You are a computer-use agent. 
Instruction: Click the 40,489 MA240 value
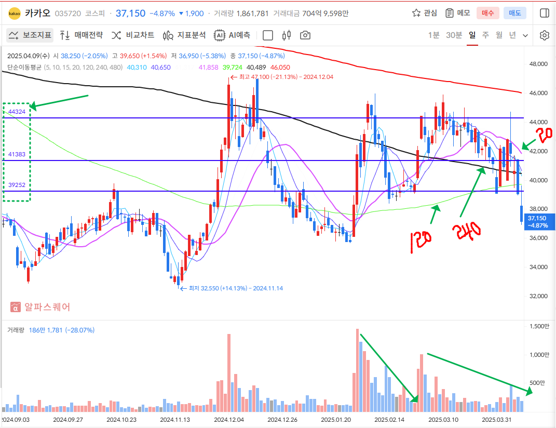256,68
